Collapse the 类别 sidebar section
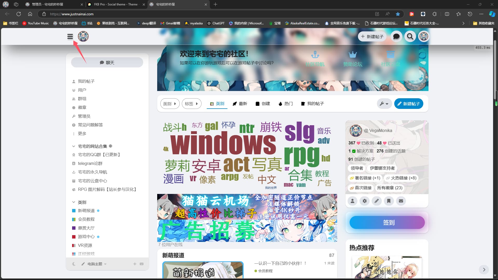498x280 pixels. pyautogui.click(x=74, y=202)
